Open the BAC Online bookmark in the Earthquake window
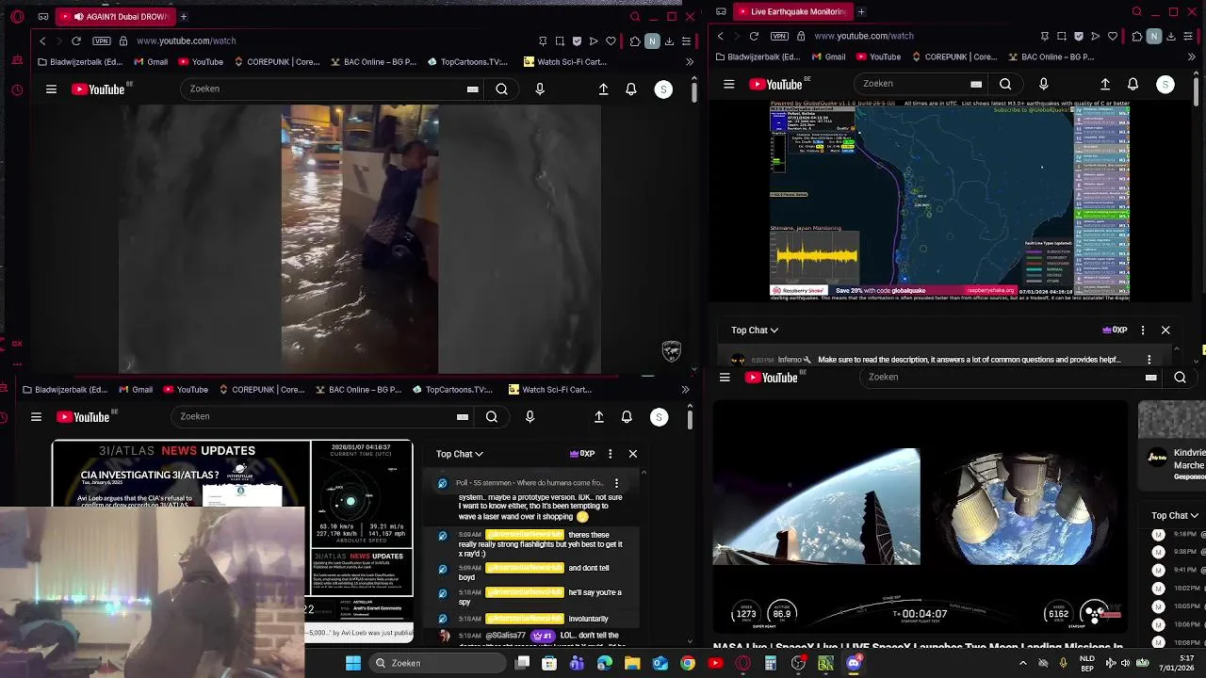1206x678 pixels. (1051, 56)
